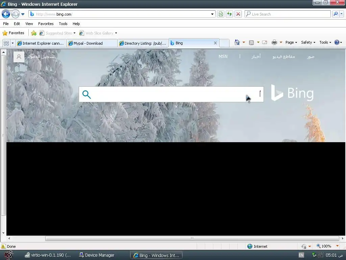Open Web Slice Gallery dropdown arrow
The image size is (346, 260).
click(x=116, y=33)
